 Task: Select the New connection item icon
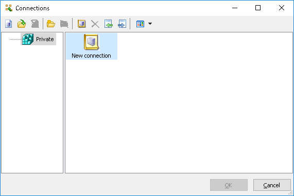pos(91,42)
